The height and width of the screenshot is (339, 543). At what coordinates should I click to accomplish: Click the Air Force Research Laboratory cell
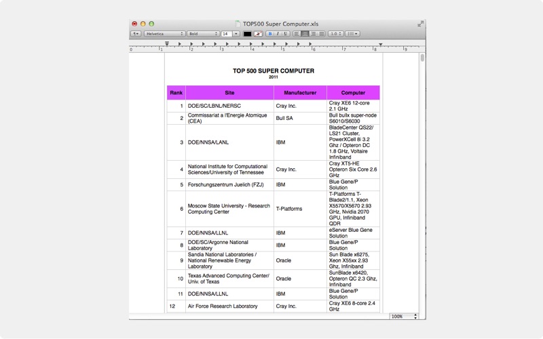229,306
